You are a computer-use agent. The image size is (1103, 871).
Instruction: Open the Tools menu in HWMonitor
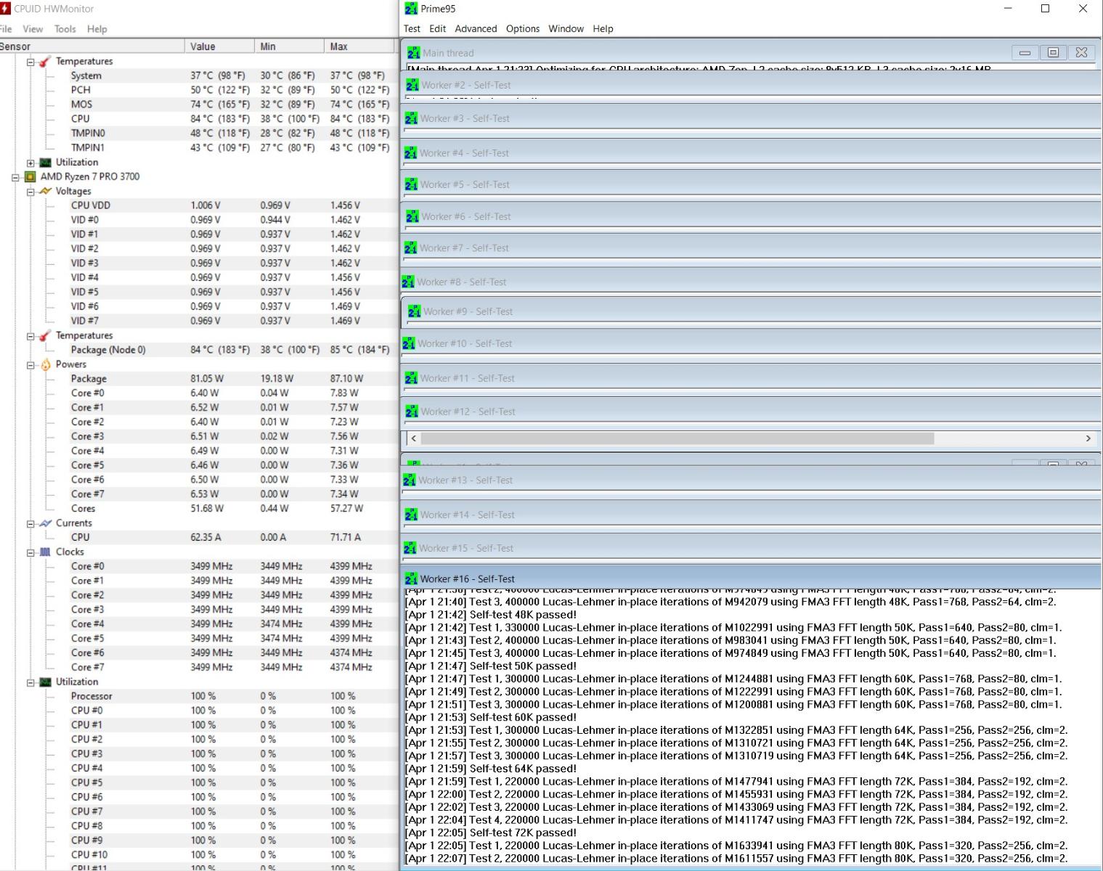click(x=65, y=29)
